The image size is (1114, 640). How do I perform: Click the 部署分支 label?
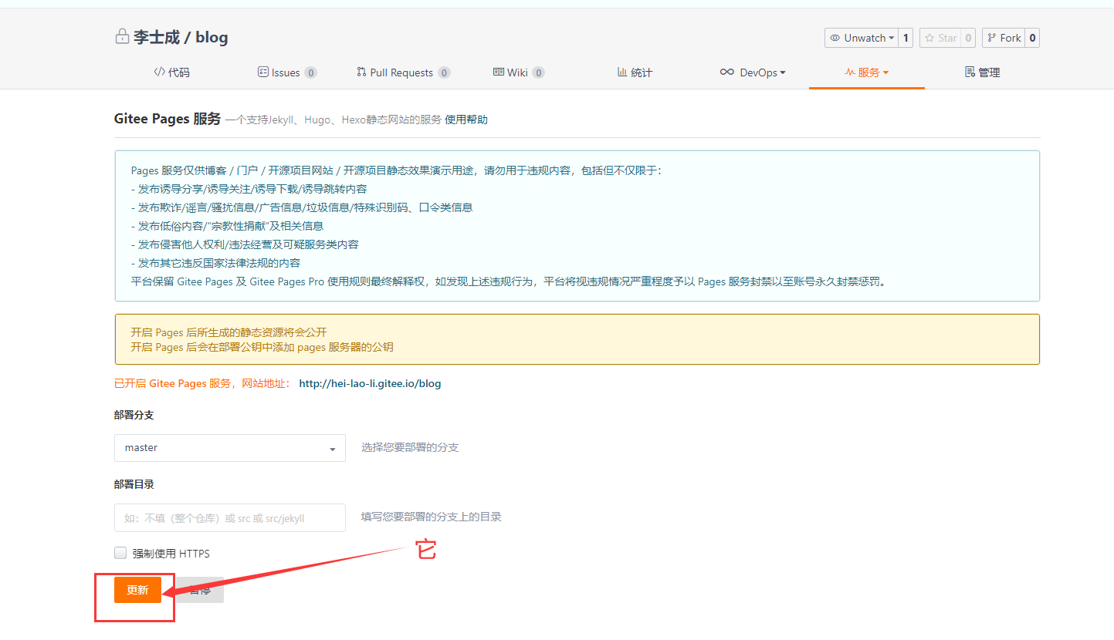pyautogui.click(x=134, y=415)
